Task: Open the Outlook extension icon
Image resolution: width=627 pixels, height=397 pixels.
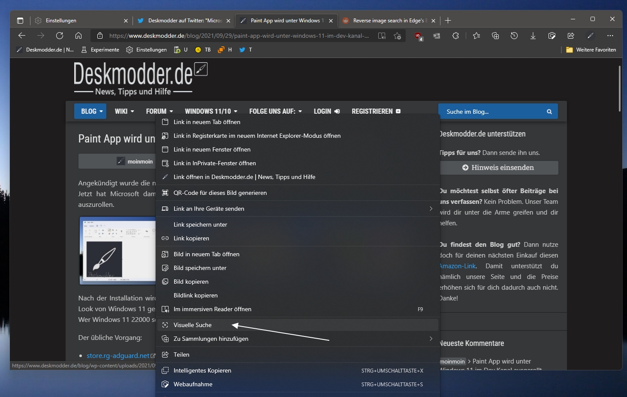Action: click(437, 36)
